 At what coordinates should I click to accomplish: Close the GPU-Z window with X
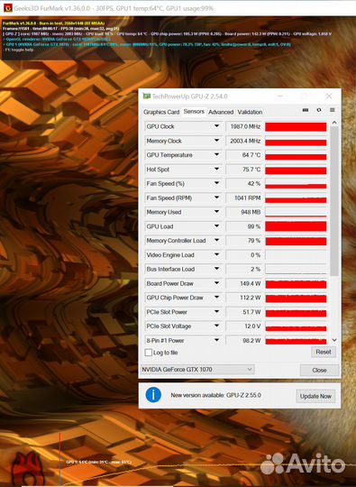click(x=329, y=96)
